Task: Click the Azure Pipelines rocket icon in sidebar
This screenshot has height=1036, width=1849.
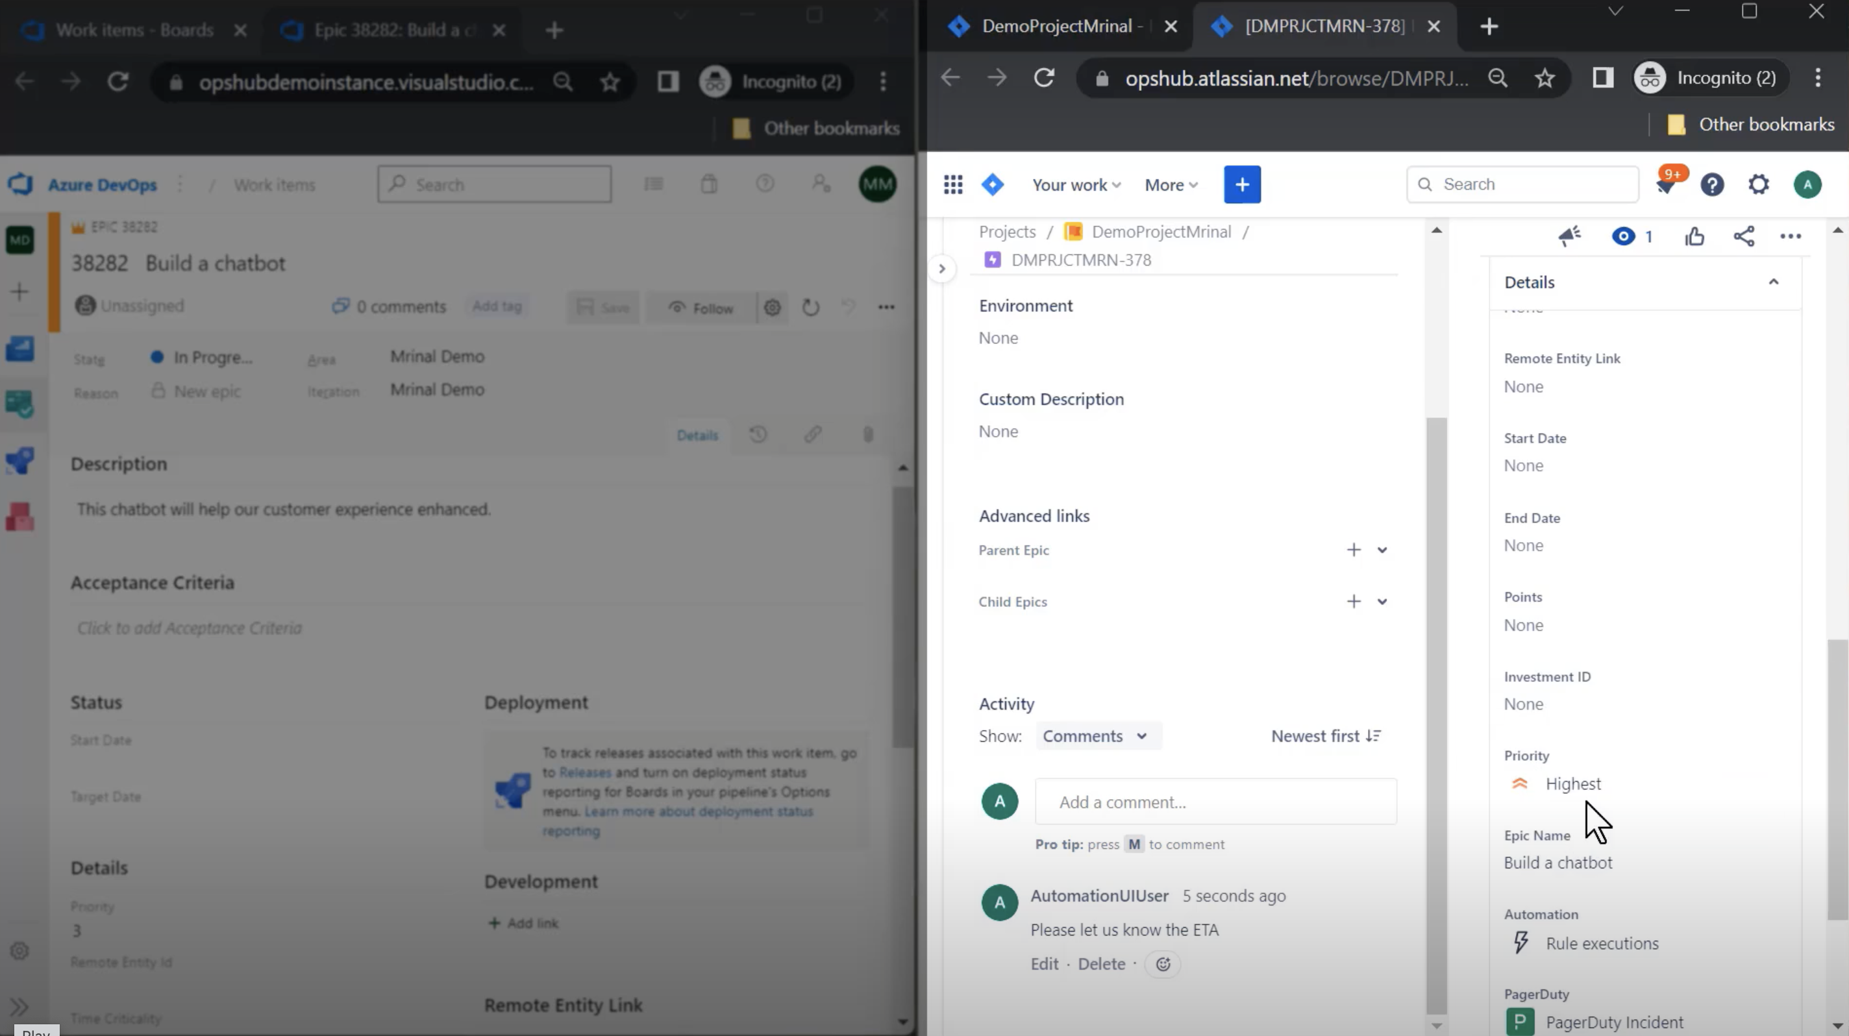Action: 19,461
